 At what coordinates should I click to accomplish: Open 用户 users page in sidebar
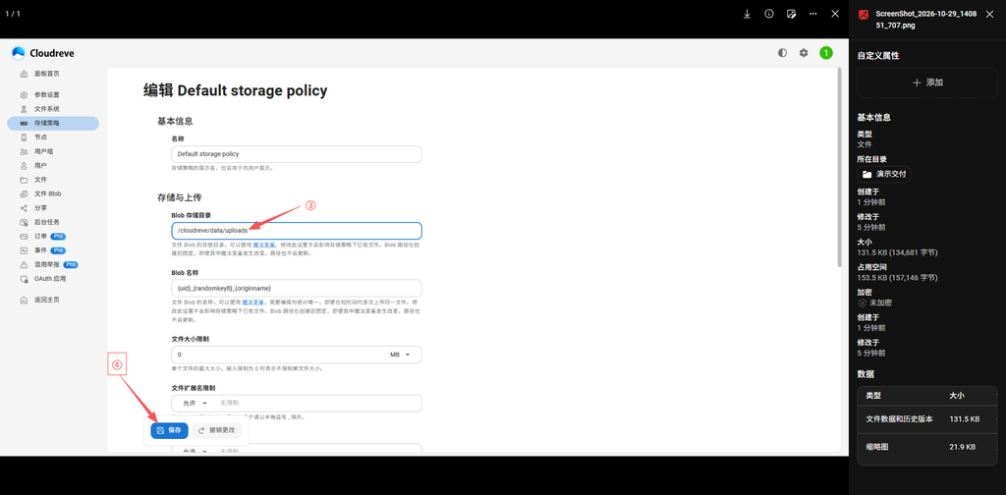tap(53, 165)
